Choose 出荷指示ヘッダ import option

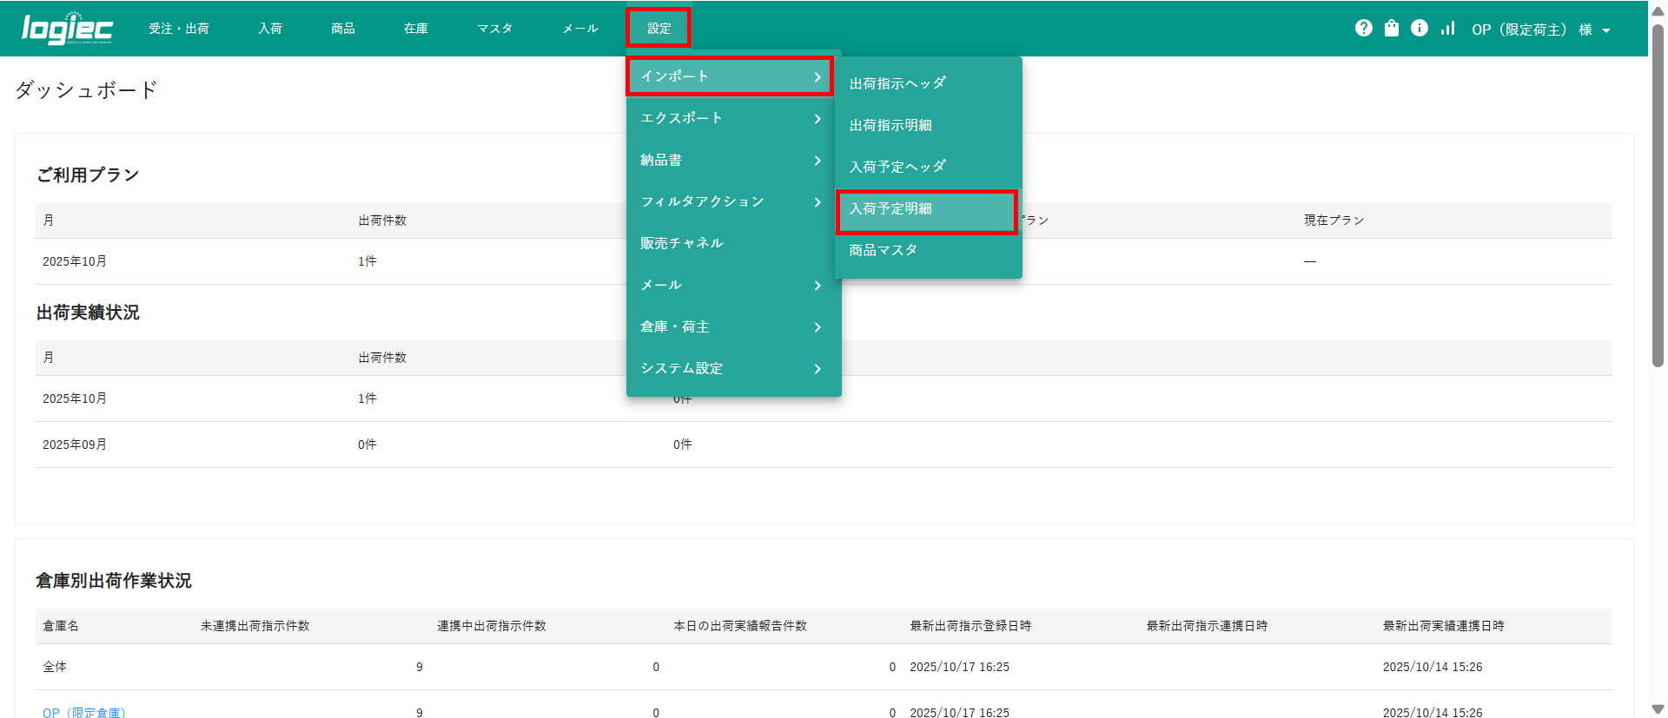click(926, 83)
